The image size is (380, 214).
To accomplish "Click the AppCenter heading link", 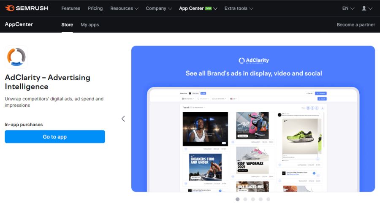I will pos(19,24).
